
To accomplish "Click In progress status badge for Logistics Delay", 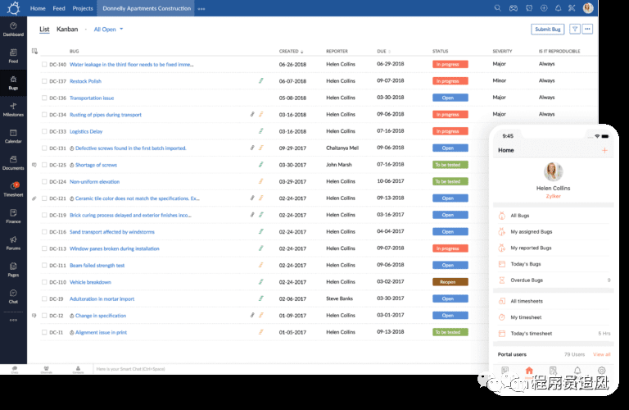I will click(x=450, y=131).
